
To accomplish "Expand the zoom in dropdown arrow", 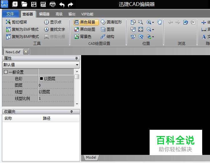I will [153, 22].
